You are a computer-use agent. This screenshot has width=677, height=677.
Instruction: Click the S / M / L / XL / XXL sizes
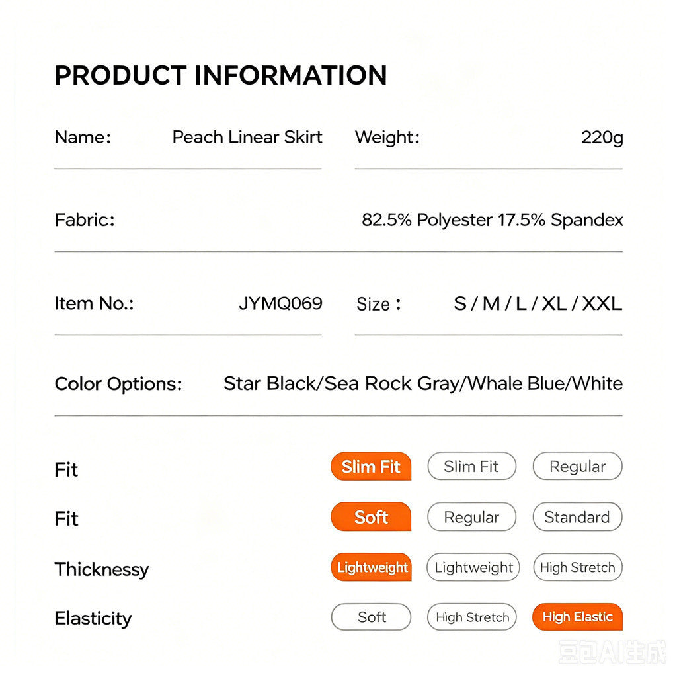click(538, 303)
